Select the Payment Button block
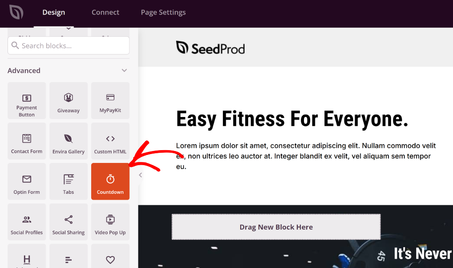The image size is (453, 268). pos(27,101)
